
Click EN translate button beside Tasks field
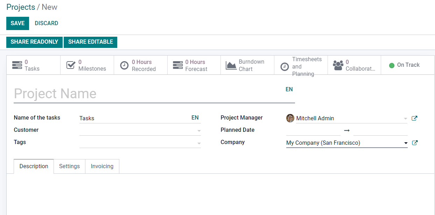coord(195,118)
